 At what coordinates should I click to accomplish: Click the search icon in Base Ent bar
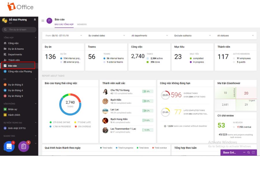(x=248, y=153)
